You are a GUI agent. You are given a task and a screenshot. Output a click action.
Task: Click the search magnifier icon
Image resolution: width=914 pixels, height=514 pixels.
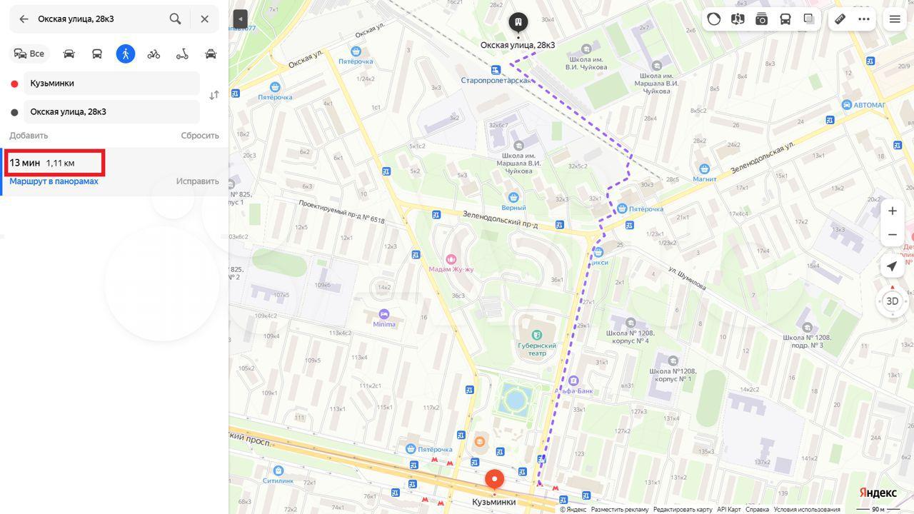tap(175, 19)
